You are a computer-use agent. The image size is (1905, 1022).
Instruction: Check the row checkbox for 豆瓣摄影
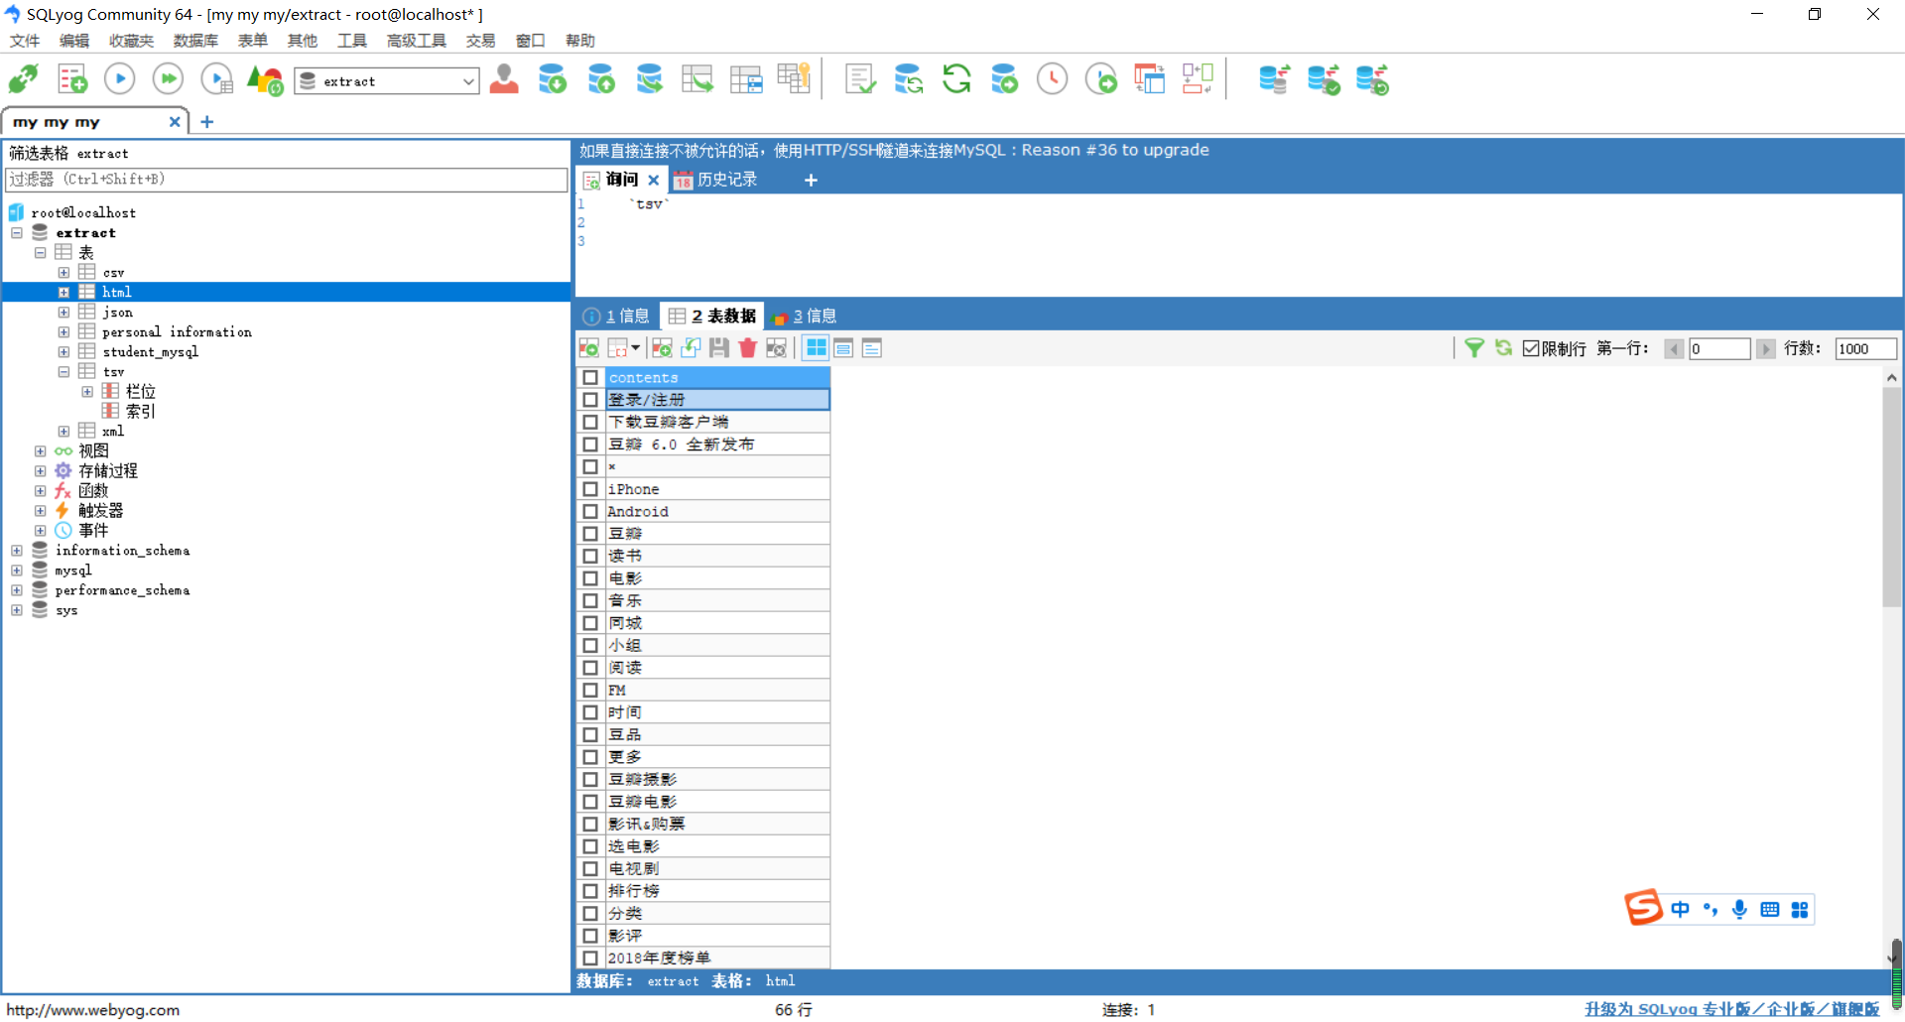590,779
